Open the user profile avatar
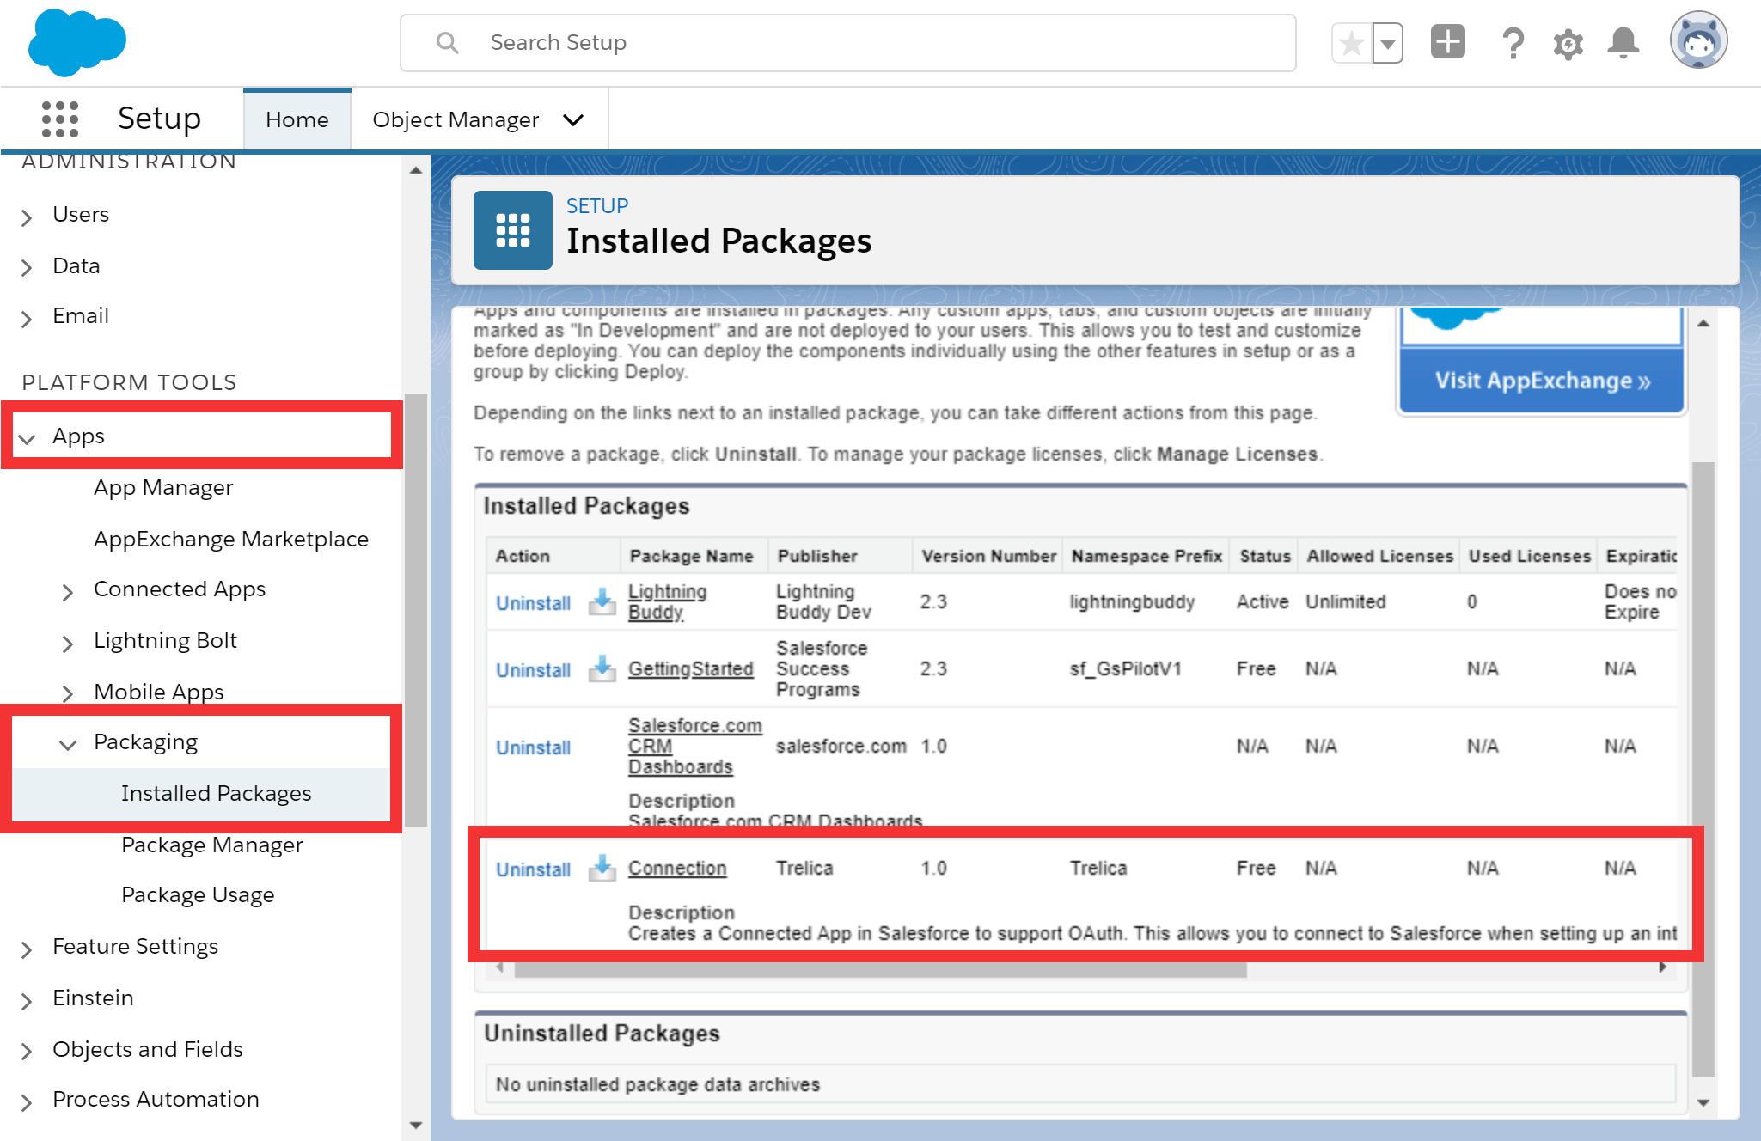 (1698, 40)
